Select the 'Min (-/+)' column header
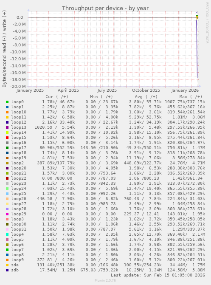This screenshot has width=211, height=285. coord(101,97)
